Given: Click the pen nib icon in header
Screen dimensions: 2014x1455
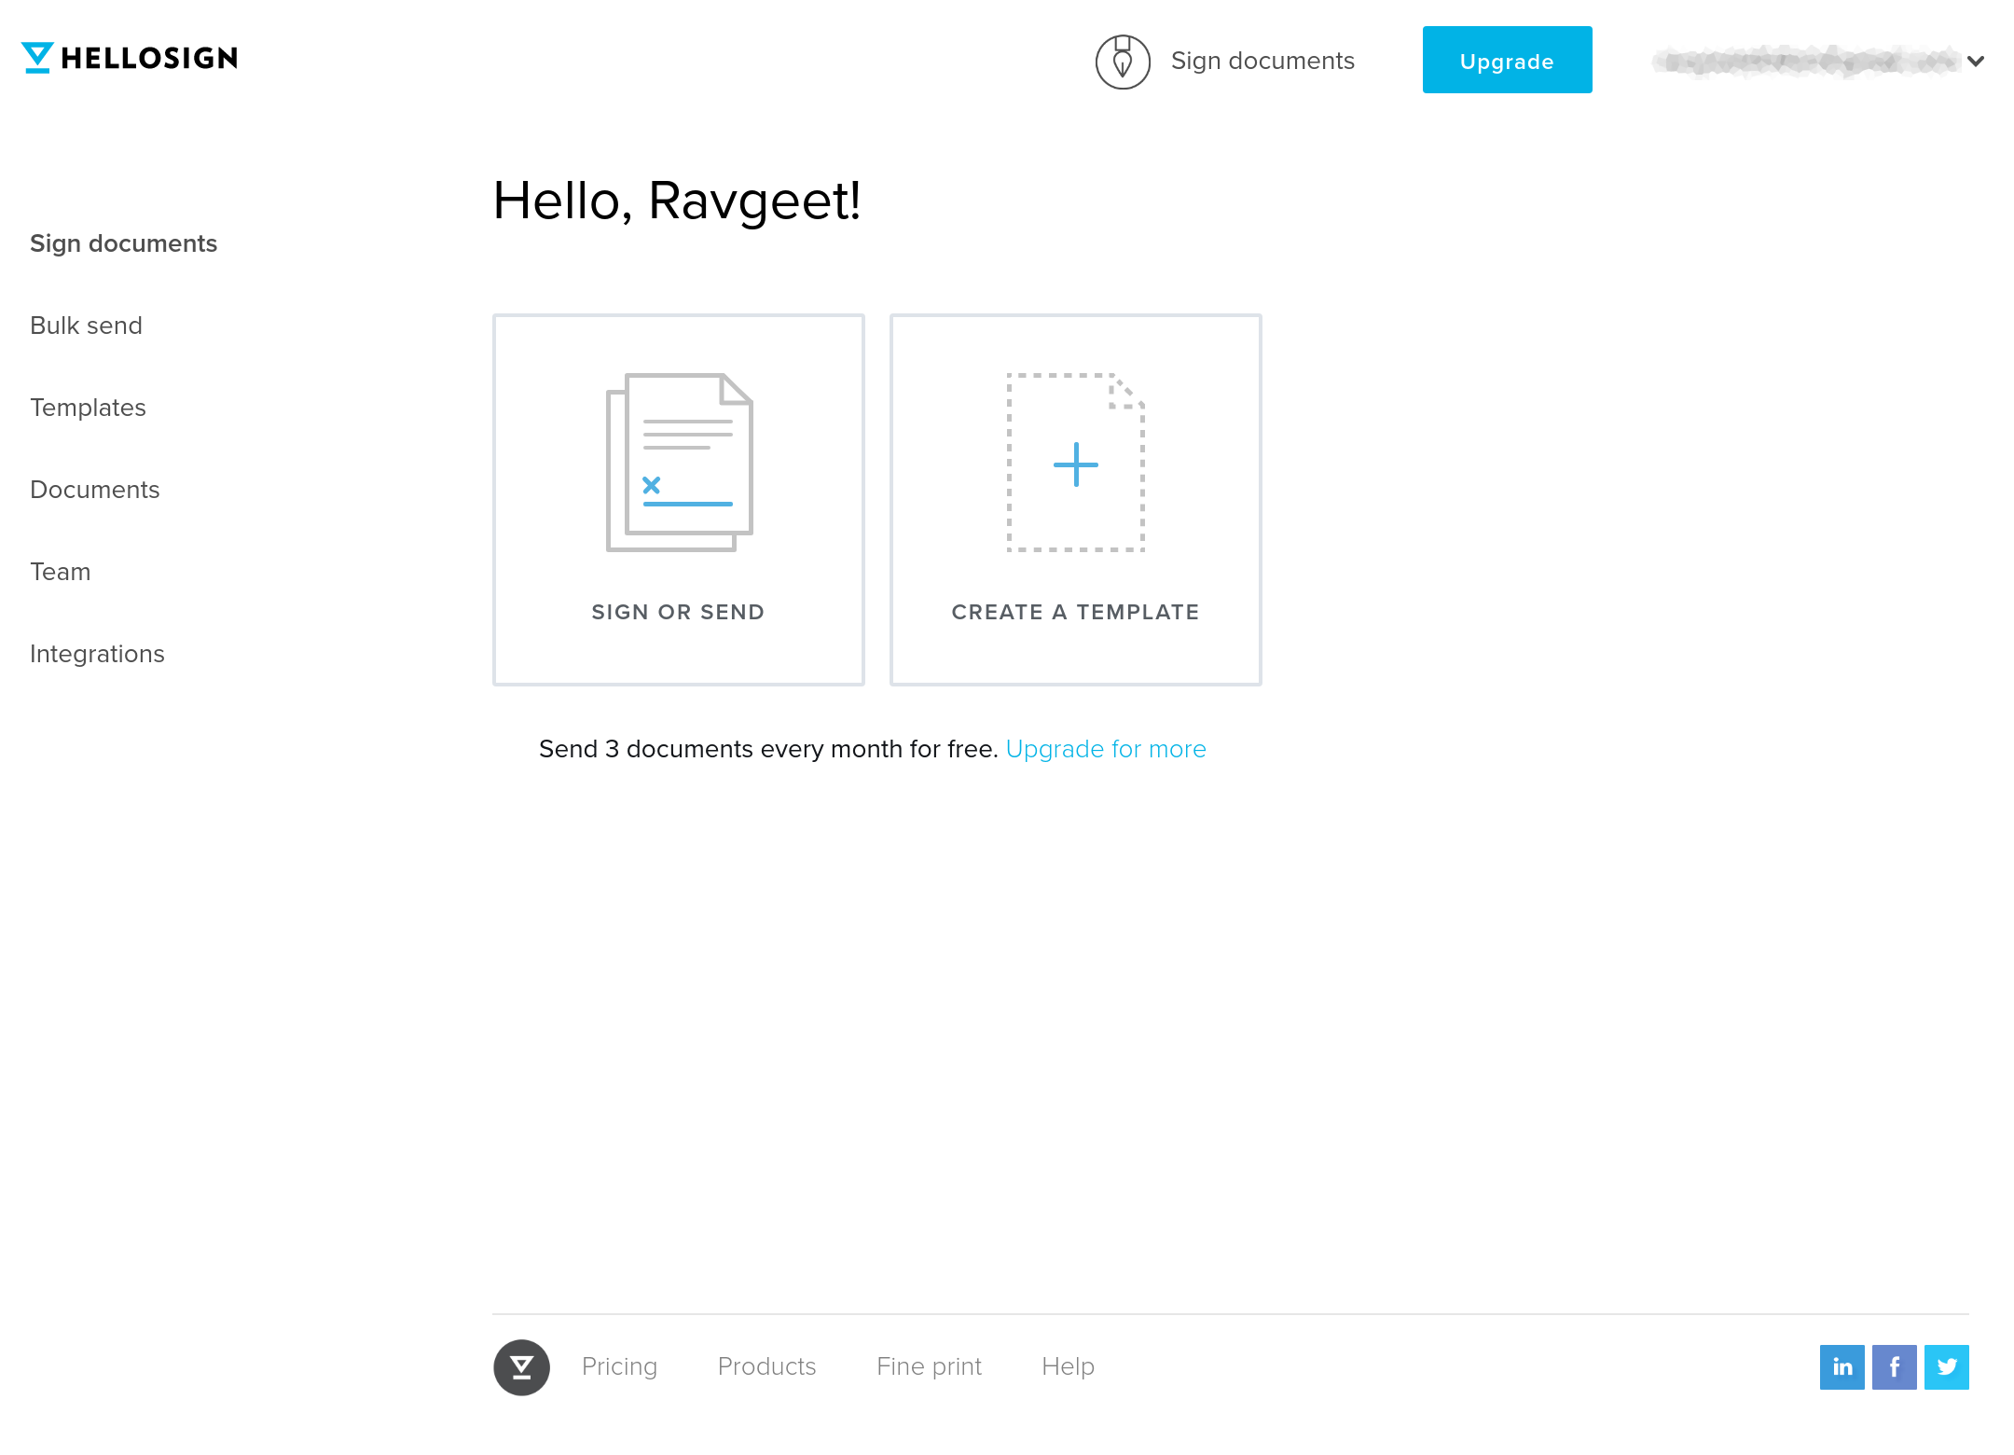Looking at the screenshot, I should [x=1123, y=62].
